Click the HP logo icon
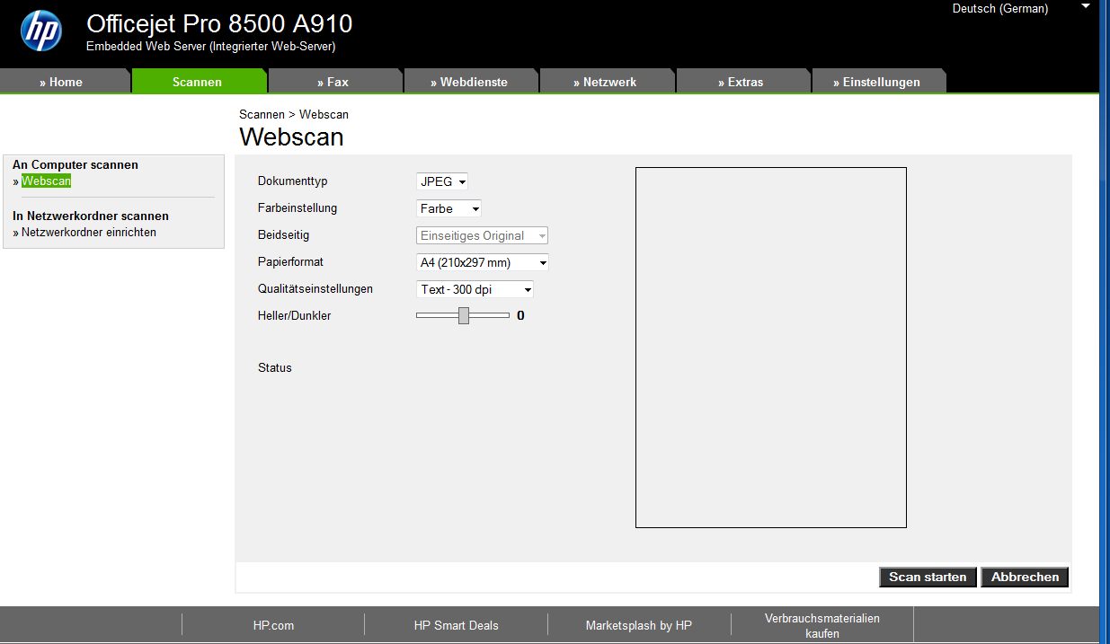 pos(41,31)
